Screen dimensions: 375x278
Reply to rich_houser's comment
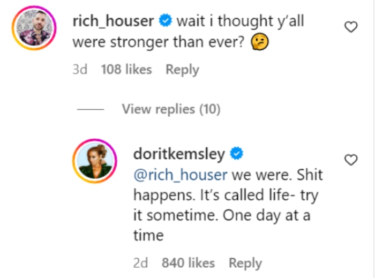(182, 70)
